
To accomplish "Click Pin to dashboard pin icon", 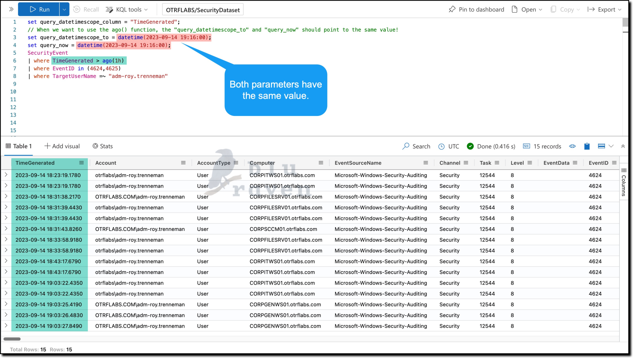I will tap(452, 9).
